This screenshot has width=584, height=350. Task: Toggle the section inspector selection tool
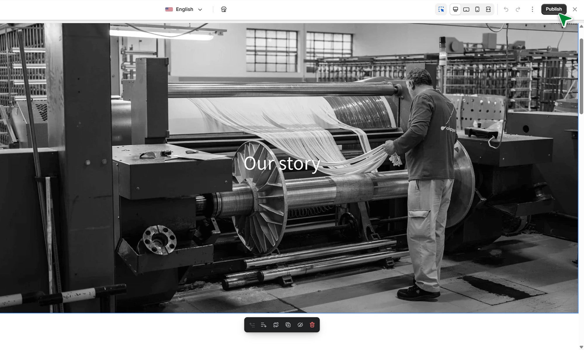tap(441, 9)
